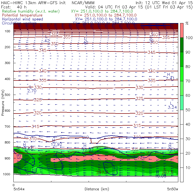Click the '%' unit above the colorbar
The image size is (194, 194).
187,23
